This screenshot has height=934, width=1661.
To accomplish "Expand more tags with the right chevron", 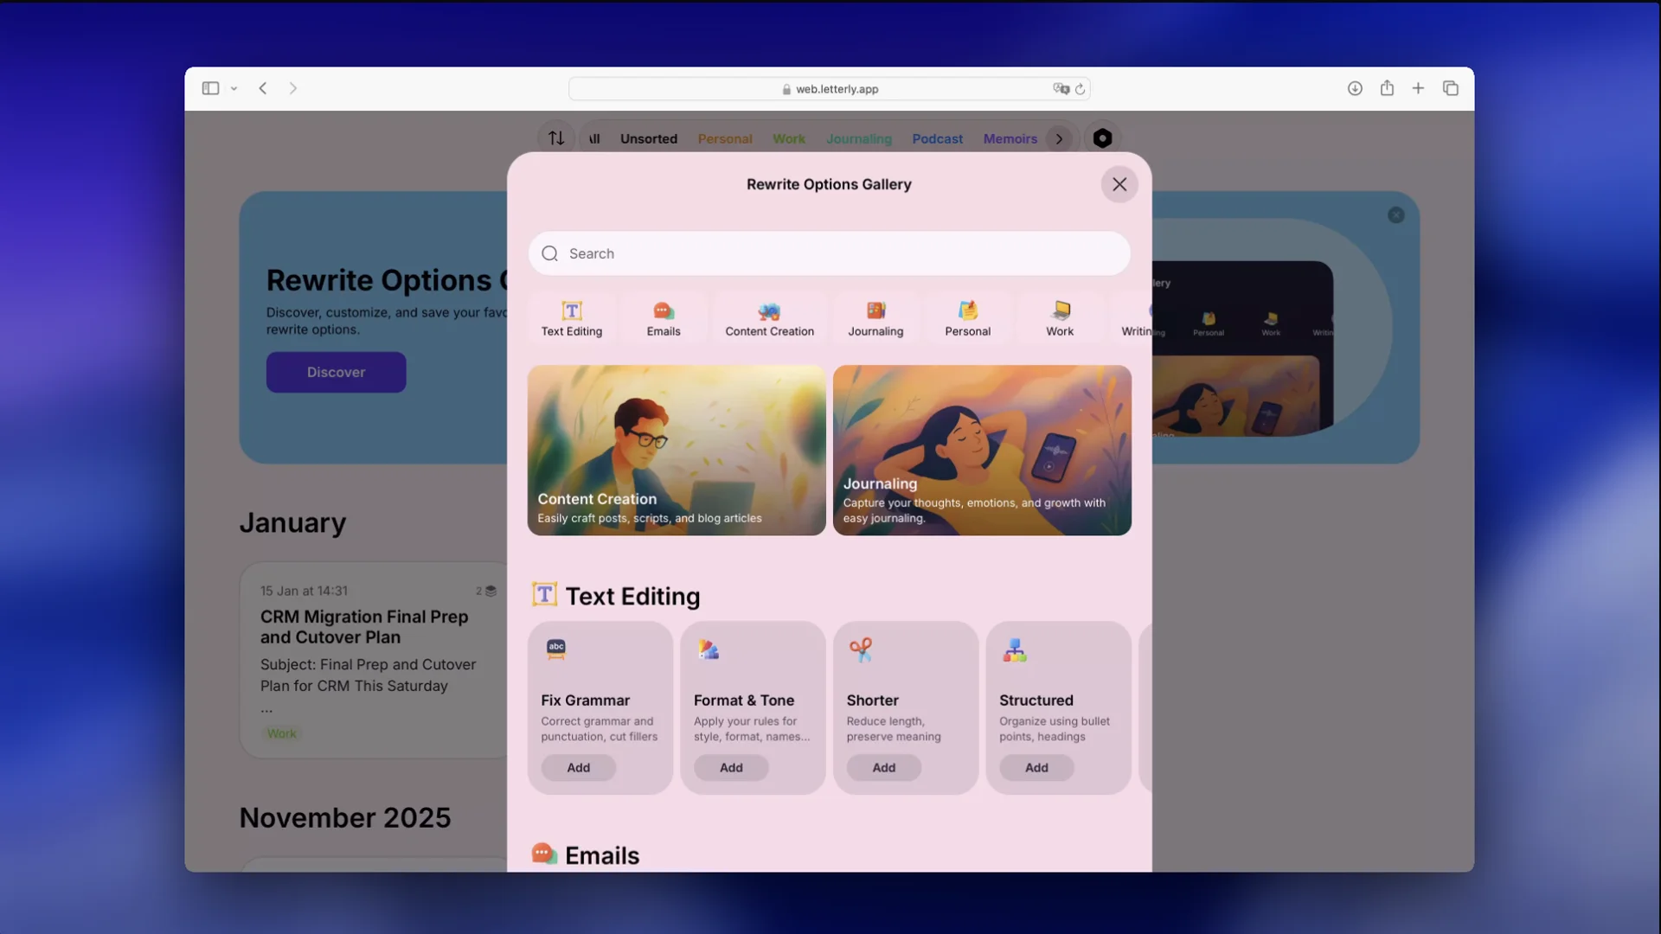I will click(1059, 139).
